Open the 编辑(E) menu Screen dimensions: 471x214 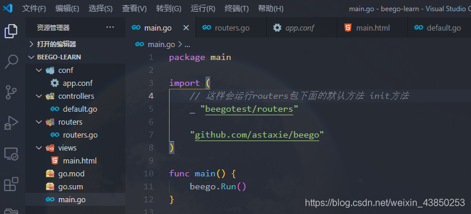(67, 9)
